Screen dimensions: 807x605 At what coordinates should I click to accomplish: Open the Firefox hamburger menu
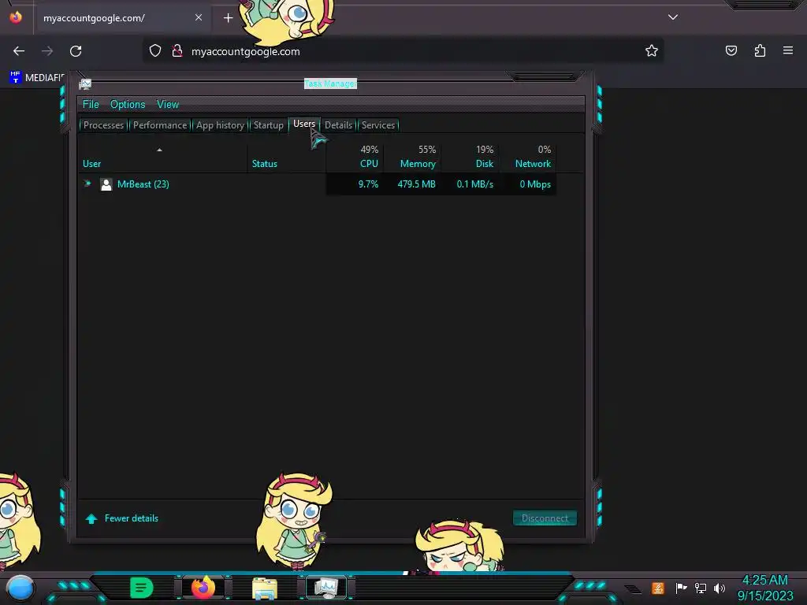click(x=788, y=50)
